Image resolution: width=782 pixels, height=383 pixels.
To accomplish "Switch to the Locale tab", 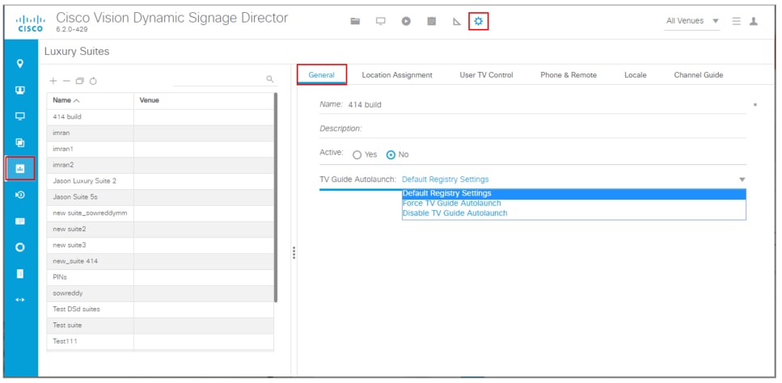I will [x=636, y=75].
